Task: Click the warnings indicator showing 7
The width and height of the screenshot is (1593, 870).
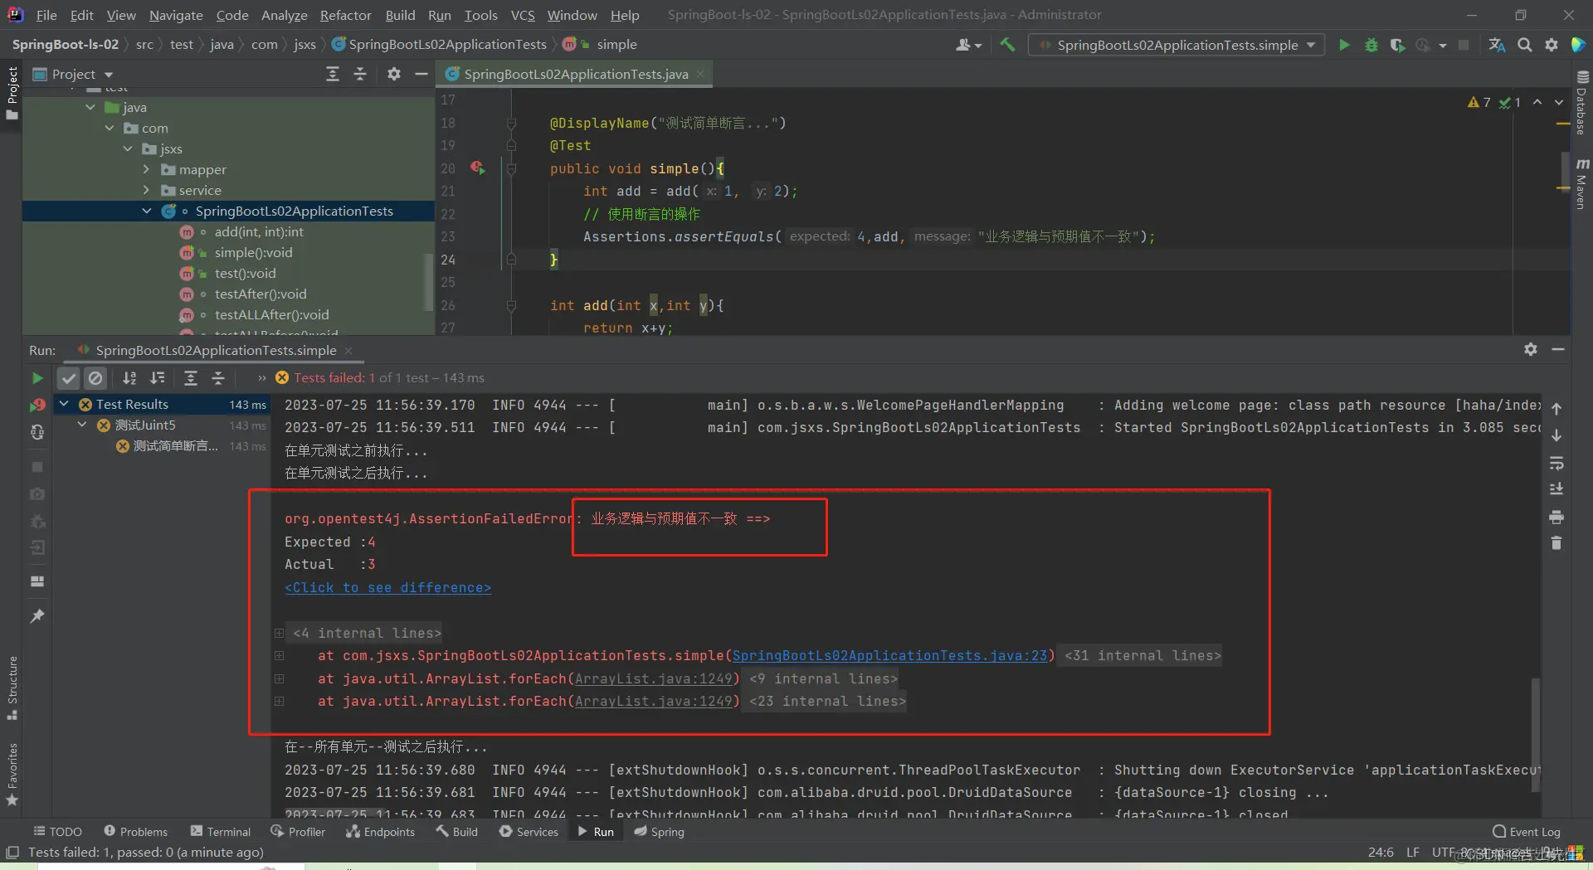Action: tap(1479, 102)
